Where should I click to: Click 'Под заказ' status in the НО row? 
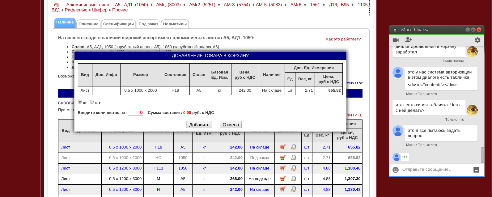coord(260,158)
